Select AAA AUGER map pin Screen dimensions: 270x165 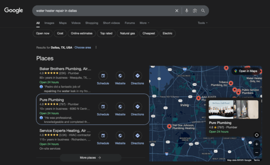pos(198,98)
